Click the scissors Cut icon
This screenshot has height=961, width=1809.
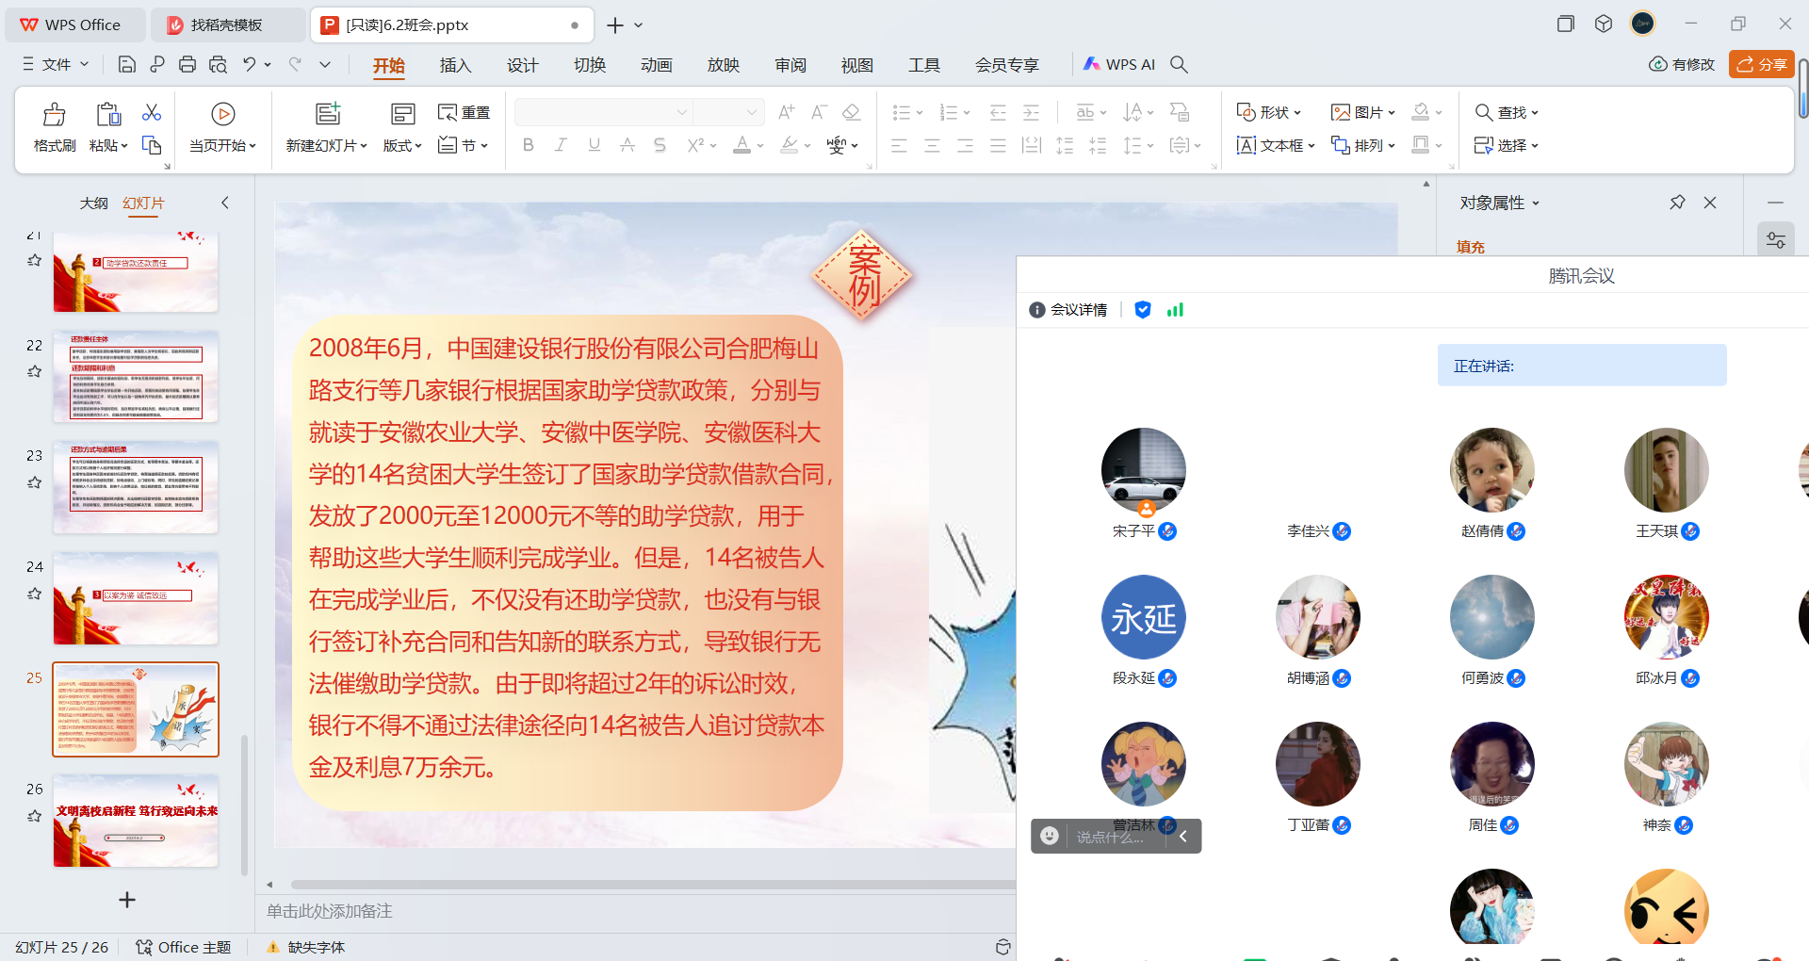pos(151,113)
